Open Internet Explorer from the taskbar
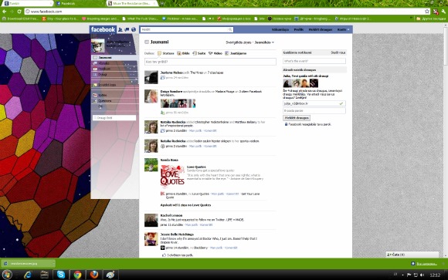The height and width of the screenshot is (280, 448). click(28, 275)
